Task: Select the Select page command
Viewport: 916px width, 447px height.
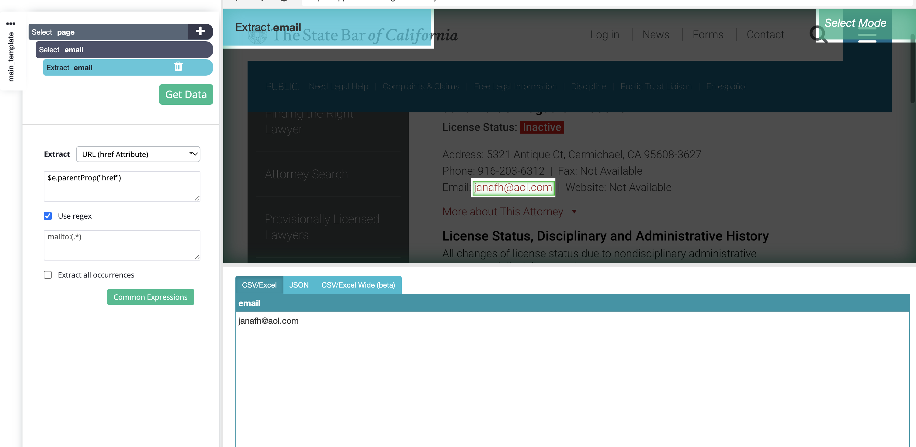Action: tap(108, 32)
